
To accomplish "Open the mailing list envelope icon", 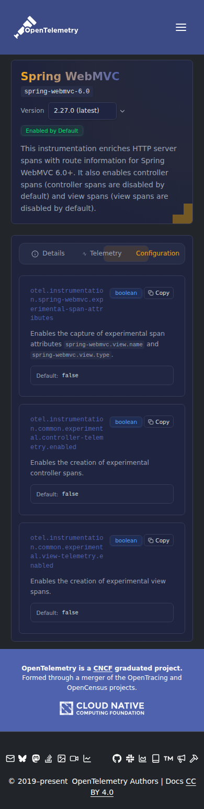I will (x=10, y=758).
